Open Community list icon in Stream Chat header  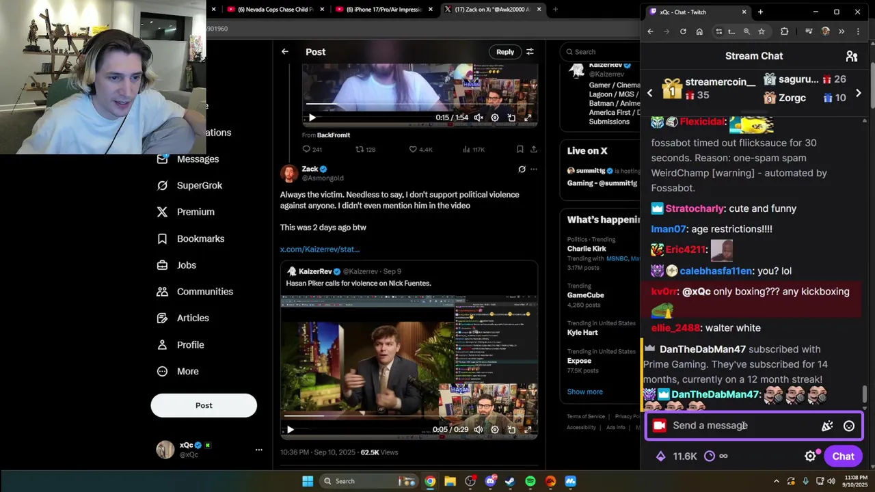pyautogui.click(x=852, y=56)
